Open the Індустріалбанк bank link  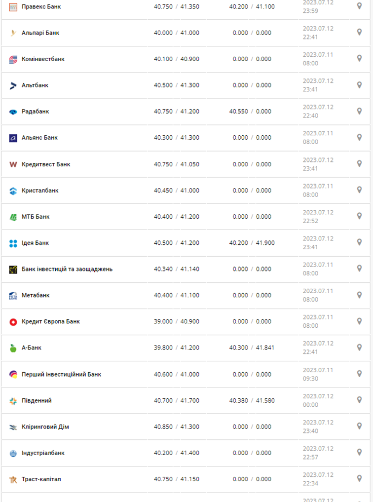pyautogui.click(x=43, y=453)
